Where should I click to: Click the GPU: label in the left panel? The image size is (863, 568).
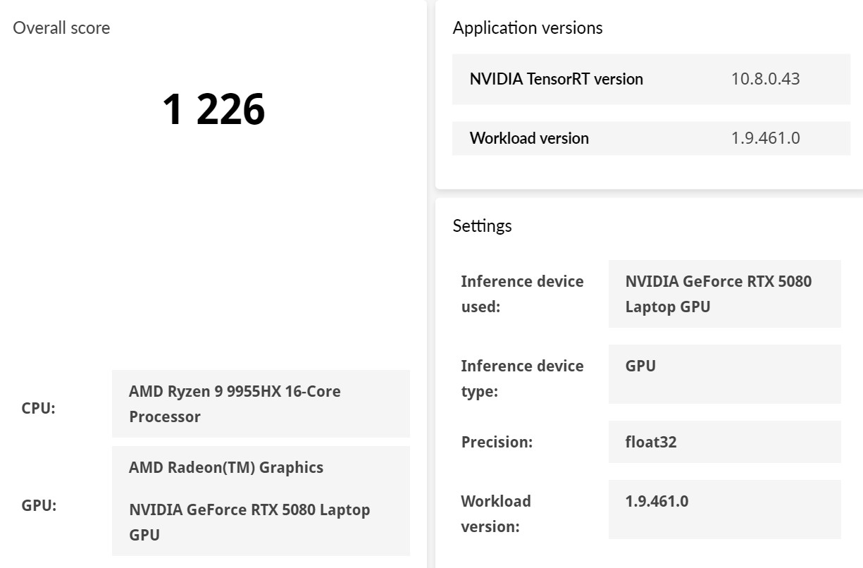pos(39,505)
